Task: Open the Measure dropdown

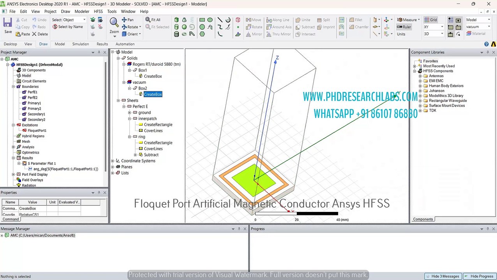Action: [x=409, y=20]
